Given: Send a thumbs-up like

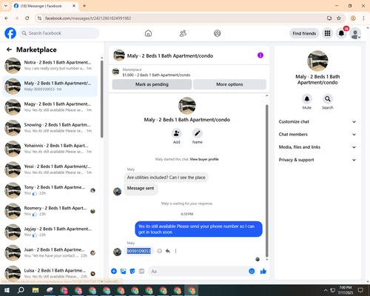Looking at the screenshot, I should click(x=263, y=272).
